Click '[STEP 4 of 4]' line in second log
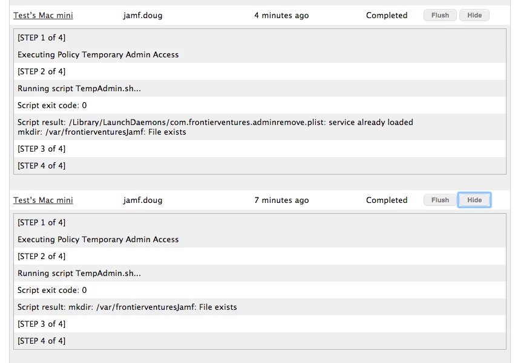 click(x=41, y=341)
